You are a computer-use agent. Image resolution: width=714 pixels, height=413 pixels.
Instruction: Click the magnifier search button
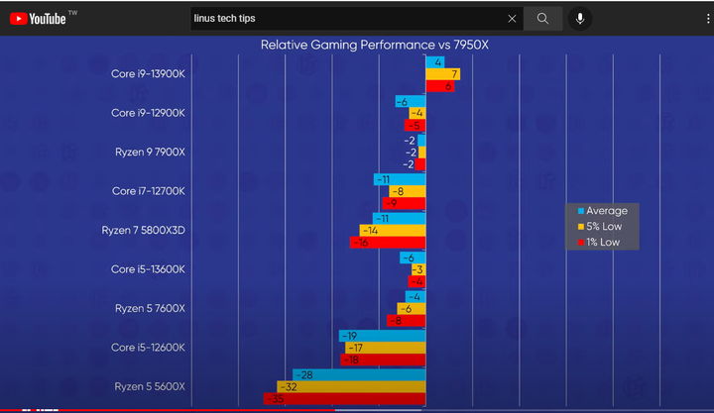[x=542, y=19]
